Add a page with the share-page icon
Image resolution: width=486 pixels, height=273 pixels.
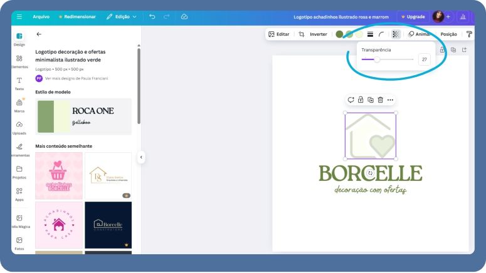[464, 50]
